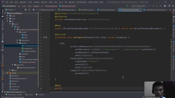175x98 pixels.
Task: Collapse the service package
Action: 17,43
